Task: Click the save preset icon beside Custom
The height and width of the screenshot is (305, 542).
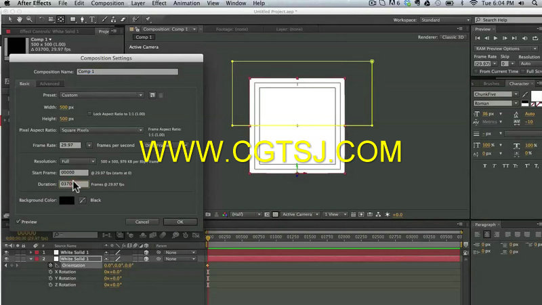Action: pyautogui.click(x=152, y=95)
